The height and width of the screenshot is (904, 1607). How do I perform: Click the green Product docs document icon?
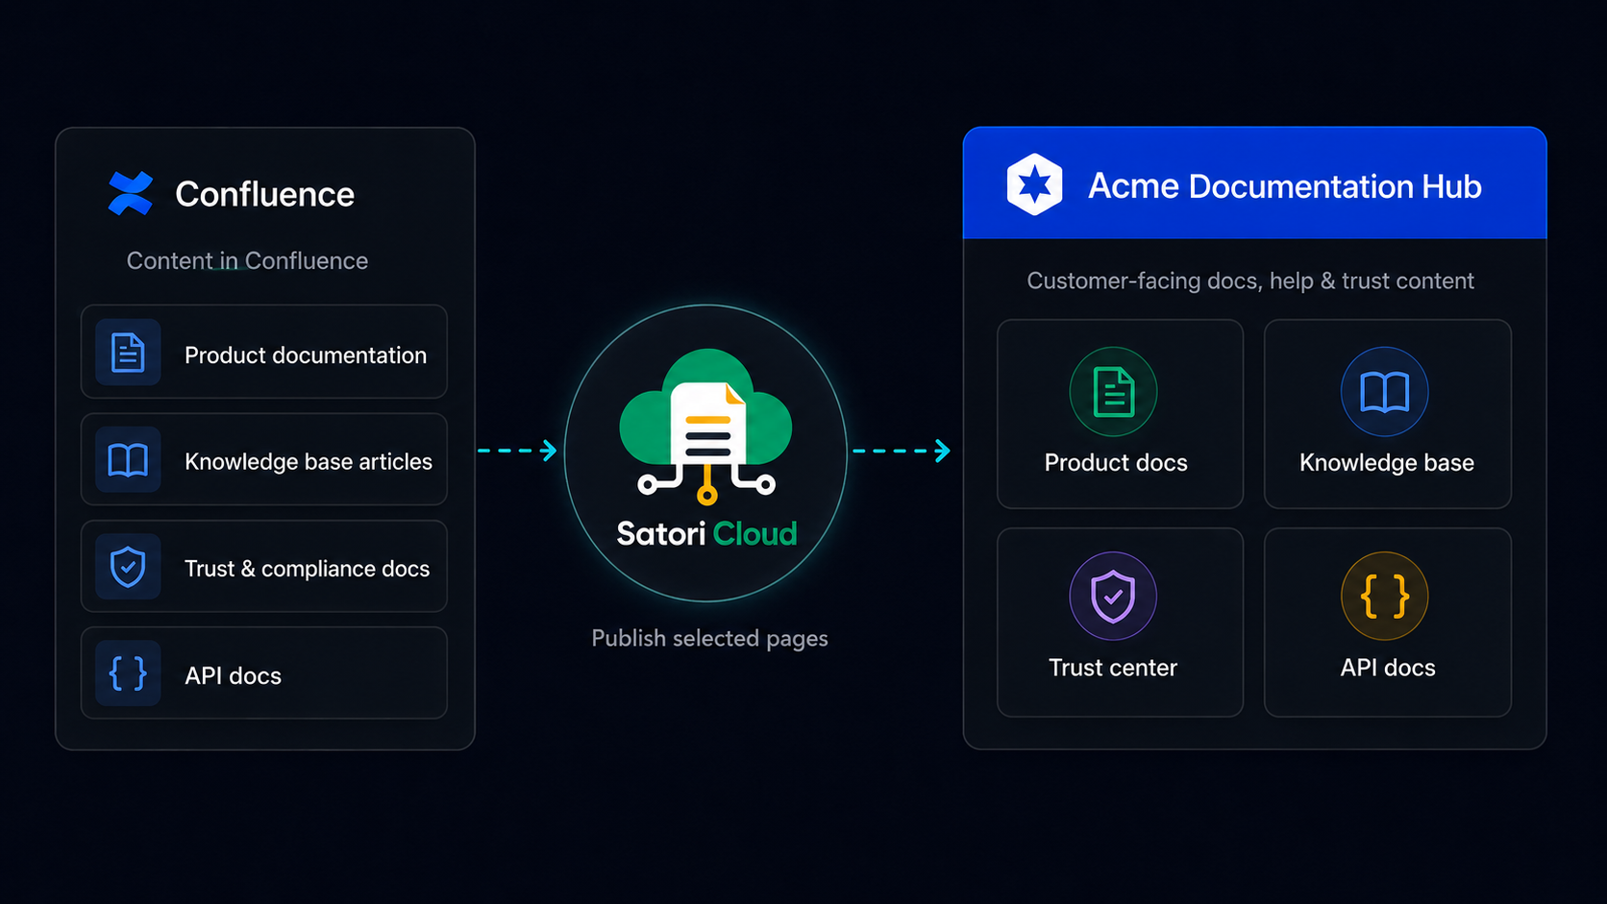[x=1113, y=392]
